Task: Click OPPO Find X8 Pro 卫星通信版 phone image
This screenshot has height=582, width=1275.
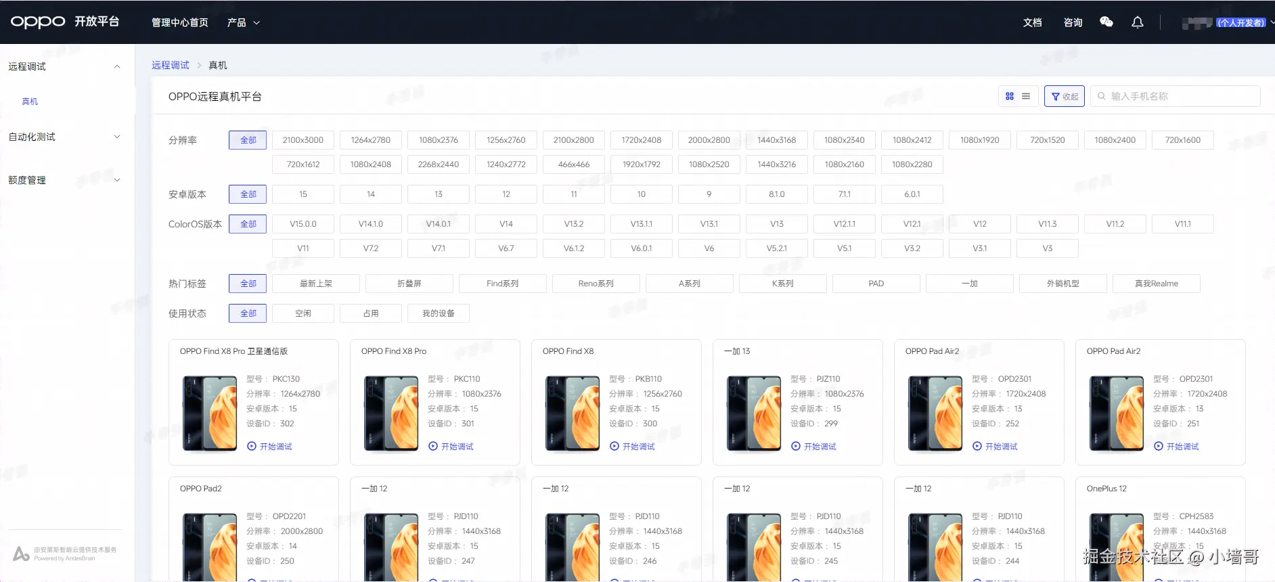Action: [x=210, y=413]
